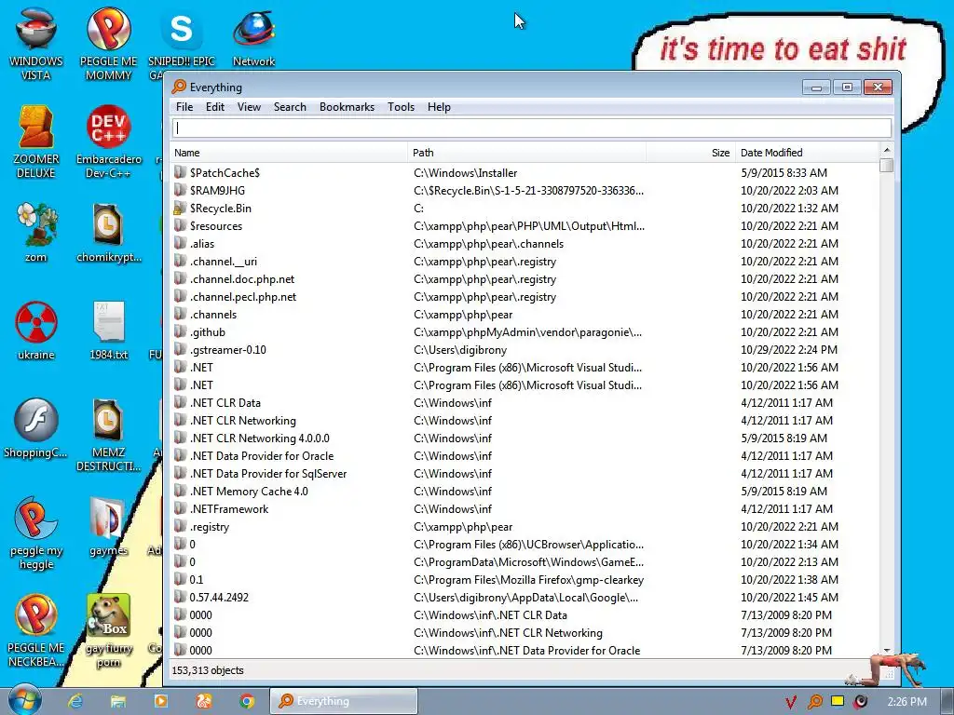Select .channel.doc.php.net row
The width and height of the screenshot is (954, 715).
click(x=525, y=278)
